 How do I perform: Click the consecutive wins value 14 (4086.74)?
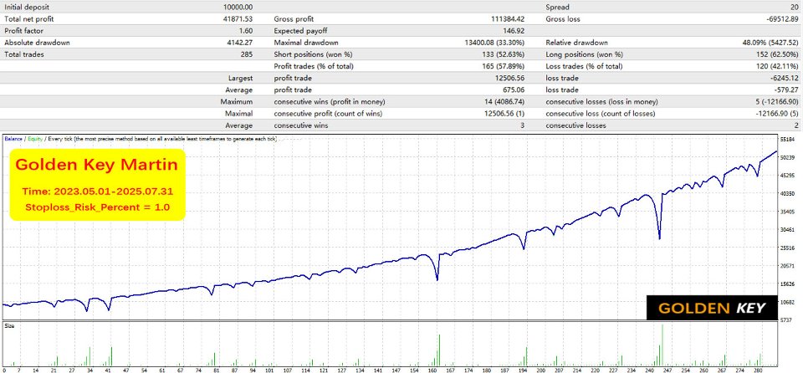(504, 101)
